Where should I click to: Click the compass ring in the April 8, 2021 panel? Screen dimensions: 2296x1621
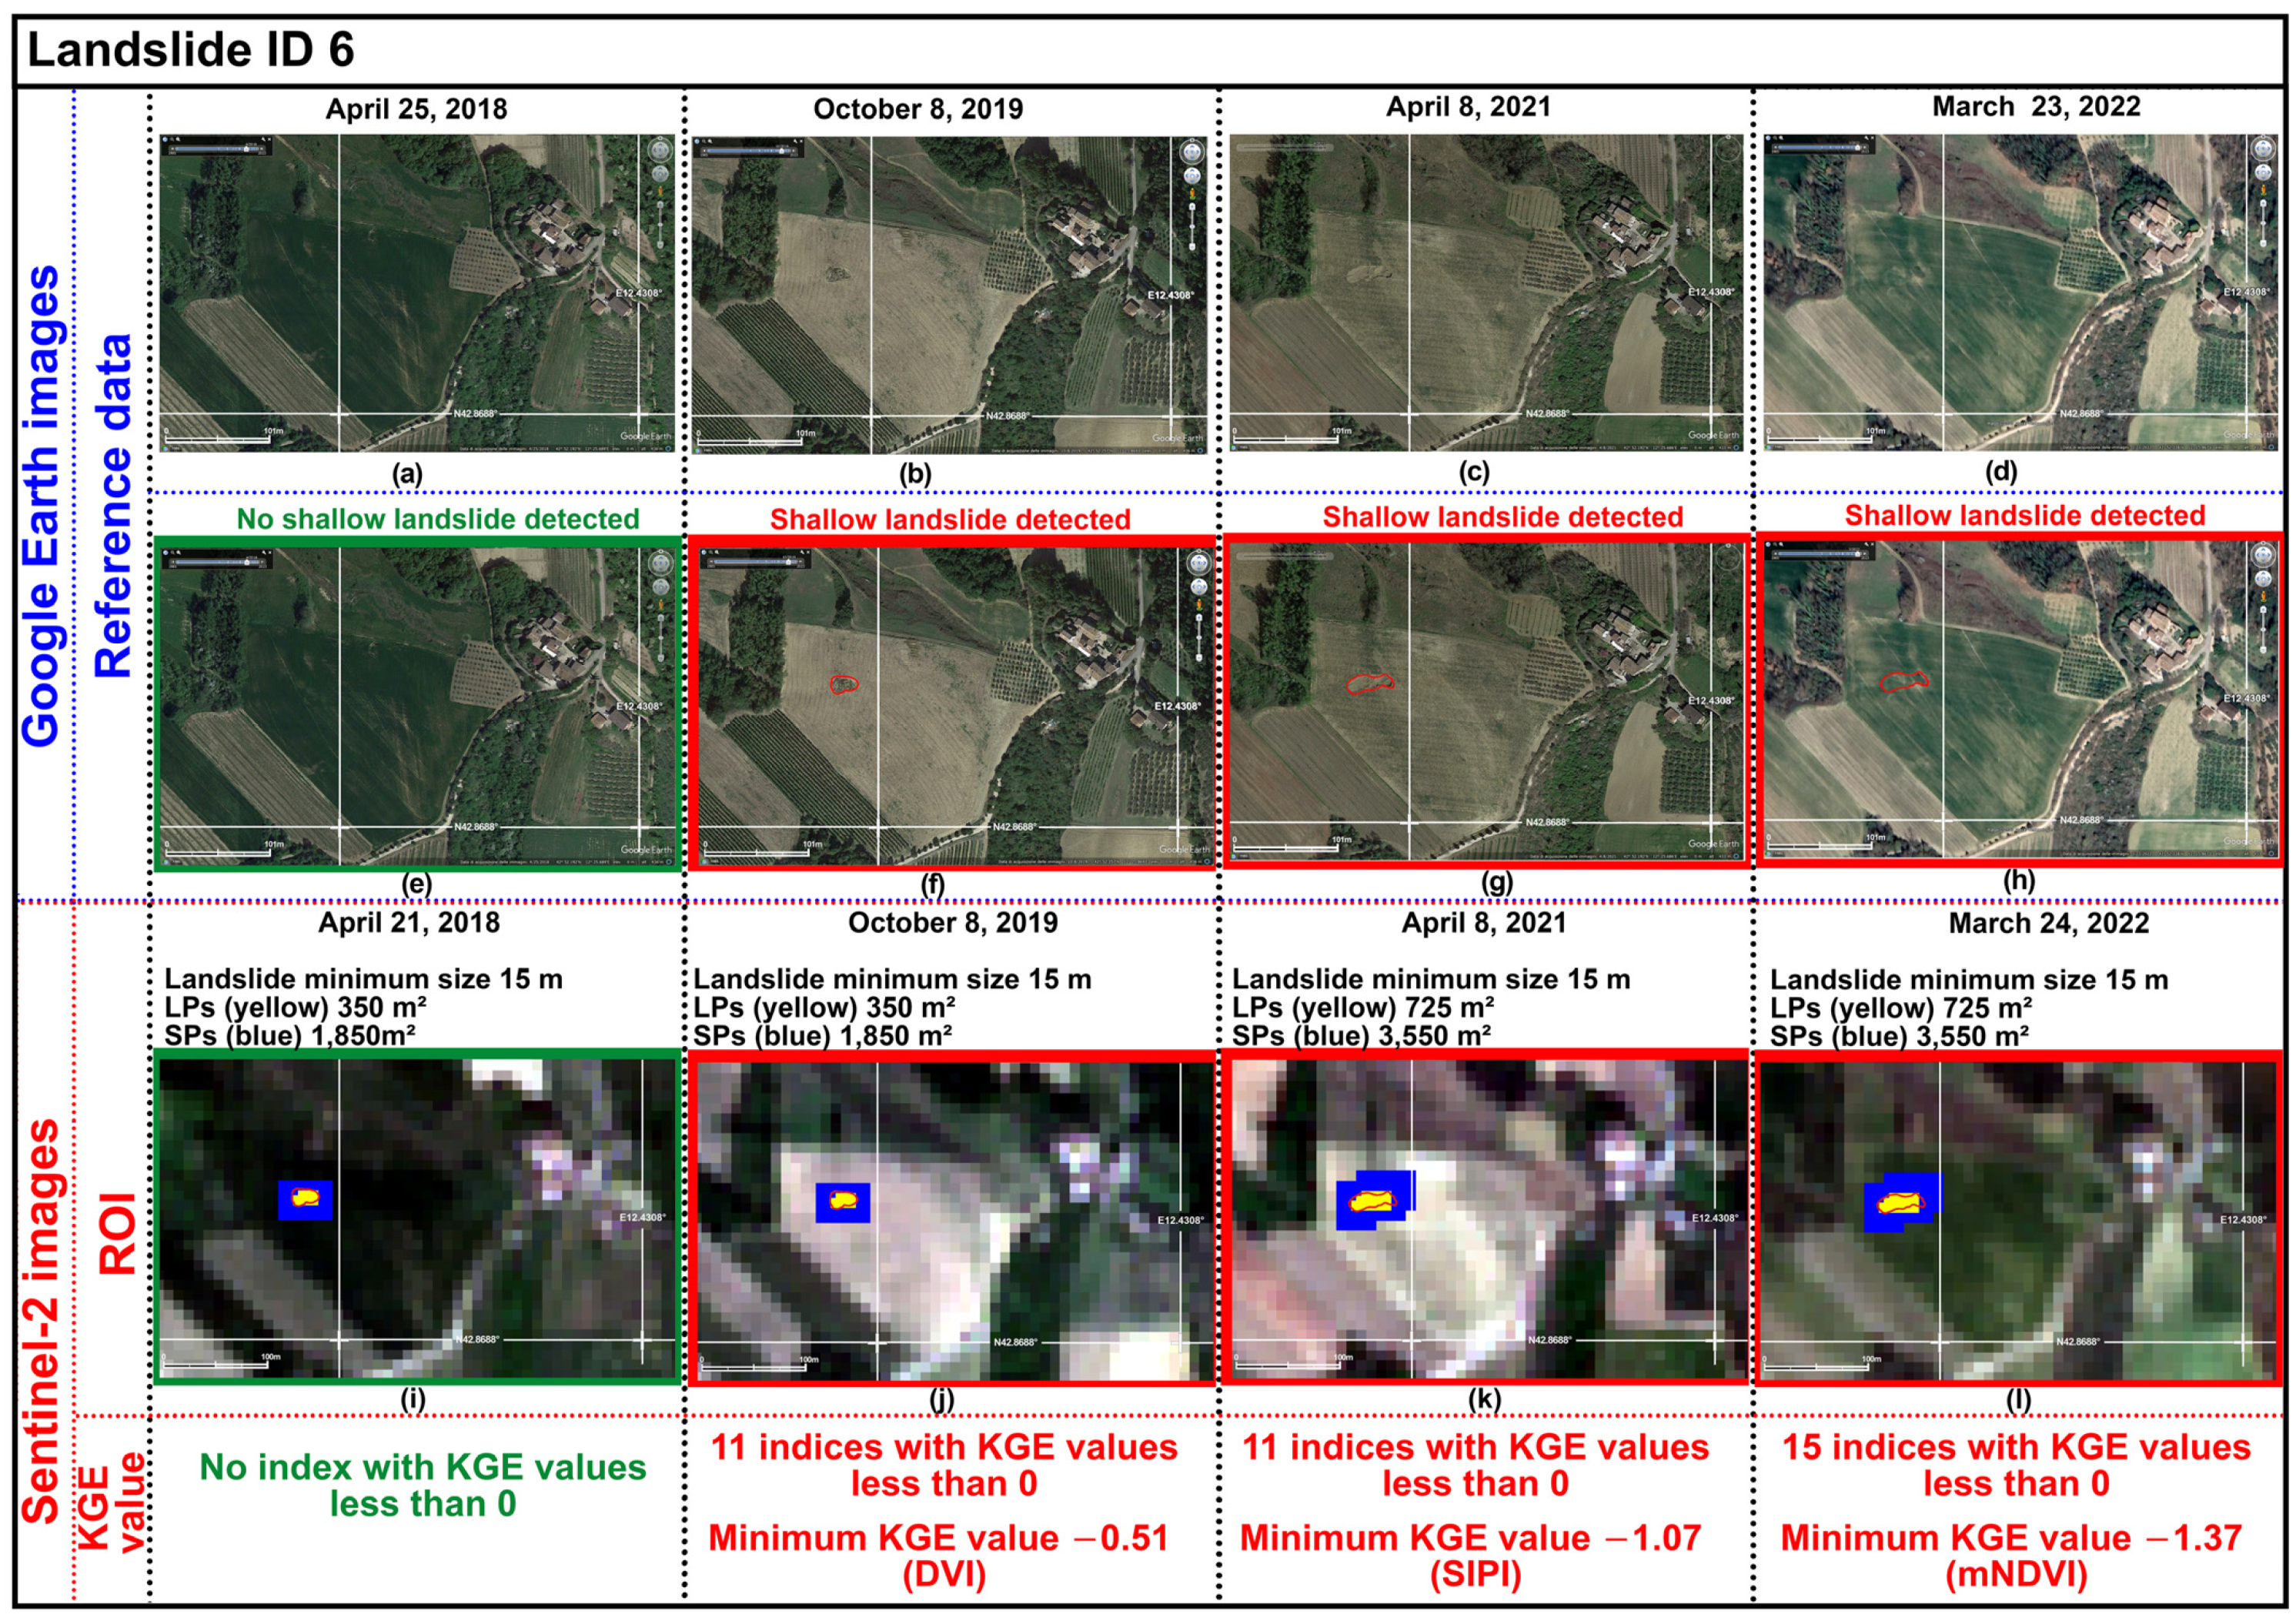click(x=1727, y=150)
